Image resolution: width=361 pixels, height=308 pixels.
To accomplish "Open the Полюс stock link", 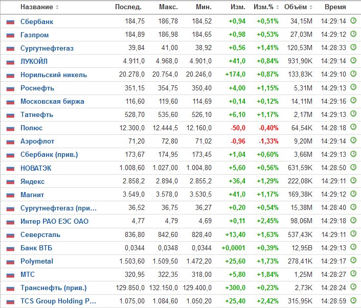I will pyautogui.click(x=31, y=128).
